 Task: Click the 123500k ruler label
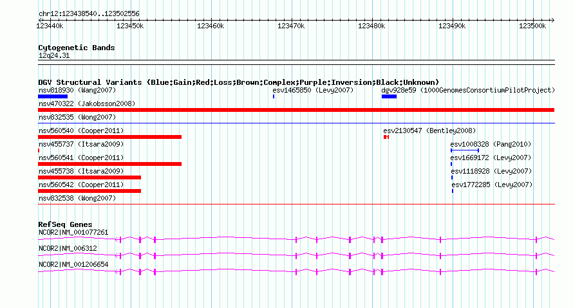click(532, 26)
